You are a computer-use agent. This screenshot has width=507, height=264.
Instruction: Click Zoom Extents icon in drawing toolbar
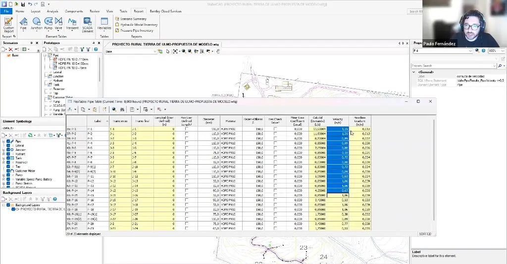click(175, 51)
